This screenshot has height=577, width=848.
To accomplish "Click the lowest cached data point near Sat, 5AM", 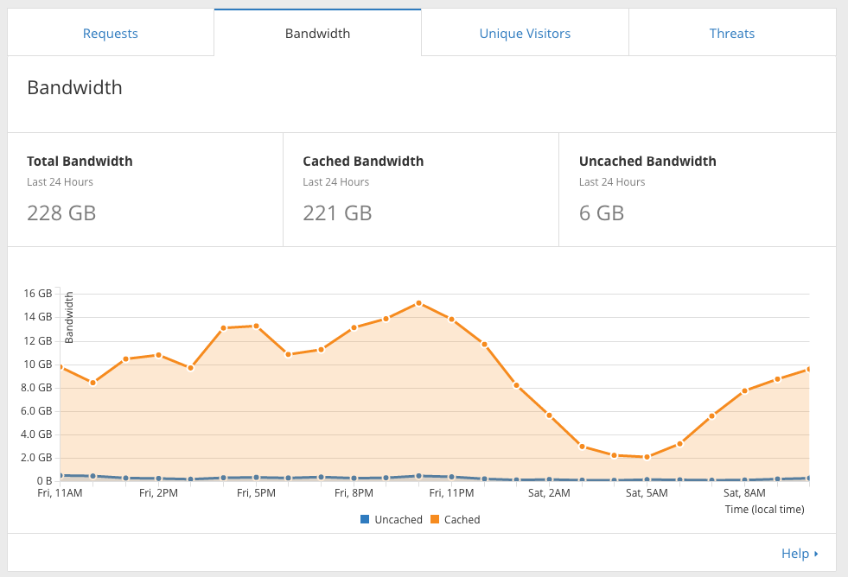I will pos(646,457).
